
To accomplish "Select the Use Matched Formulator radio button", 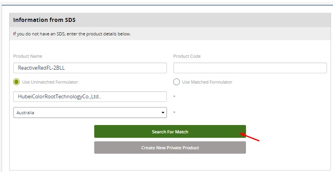I will click(x=176, y=82).
